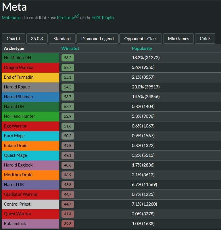The image size is (221, 230).
Task: Click the 54.3 winrate badge
Action: pos(68,87)
